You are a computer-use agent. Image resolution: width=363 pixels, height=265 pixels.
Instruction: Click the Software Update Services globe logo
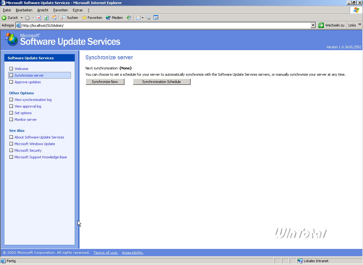[x=12, y=39]
